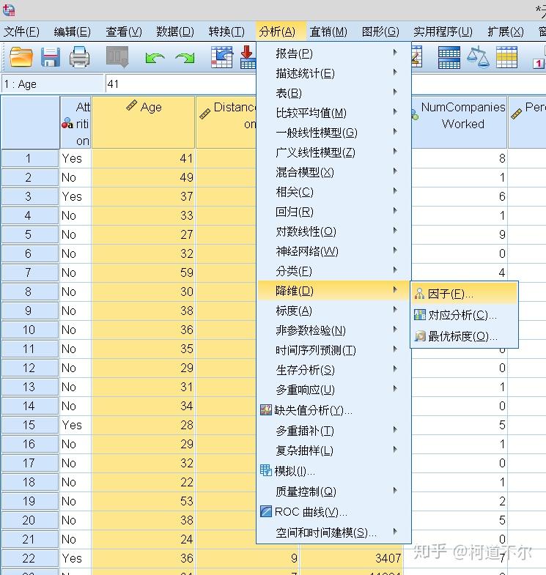The height and width of the screenshot is (575, 546).
Task: Expand the 广义线性模型(Z) submenu
Action: [333, 152]
